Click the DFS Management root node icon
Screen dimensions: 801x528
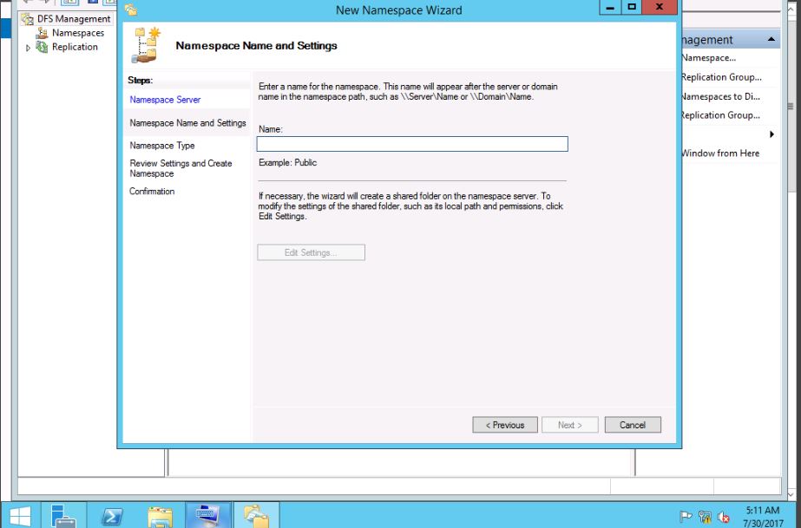(27, 19)
